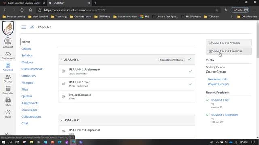Click the USA Unit 2 Assignemnt item icon

pos(64,132)
